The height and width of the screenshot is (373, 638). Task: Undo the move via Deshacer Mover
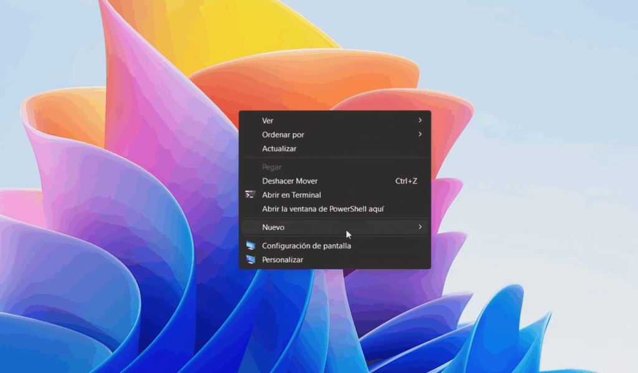(x=290, y=181)
